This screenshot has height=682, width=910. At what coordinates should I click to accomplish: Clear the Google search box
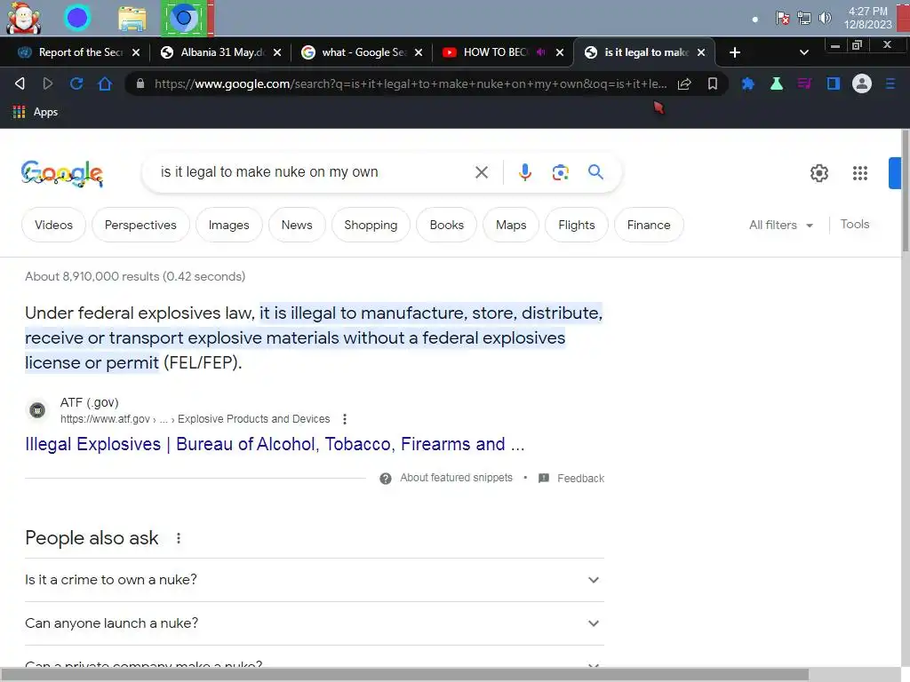click(481, 172)
